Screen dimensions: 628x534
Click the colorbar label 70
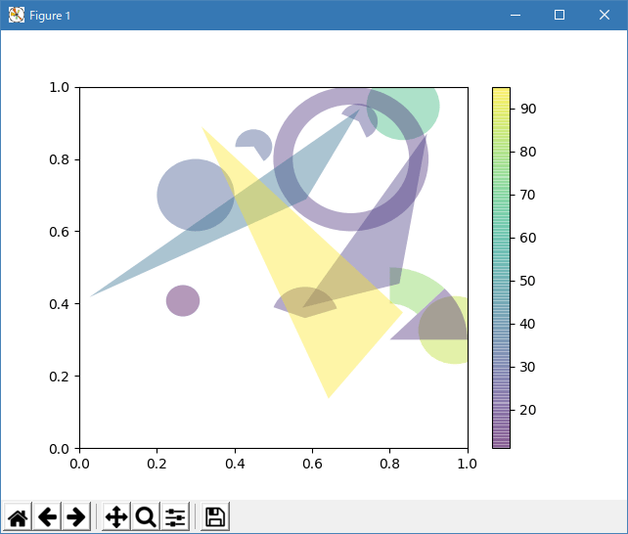pyautogui.click(x=528, y=195)
